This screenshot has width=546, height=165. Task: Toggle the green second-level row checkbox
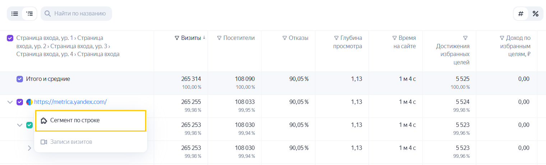29,125
